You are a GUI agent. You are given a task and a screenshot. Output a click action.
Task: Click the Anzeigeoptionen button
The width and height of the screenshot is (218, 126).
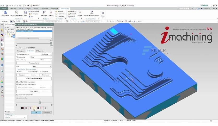pos(34,63)
